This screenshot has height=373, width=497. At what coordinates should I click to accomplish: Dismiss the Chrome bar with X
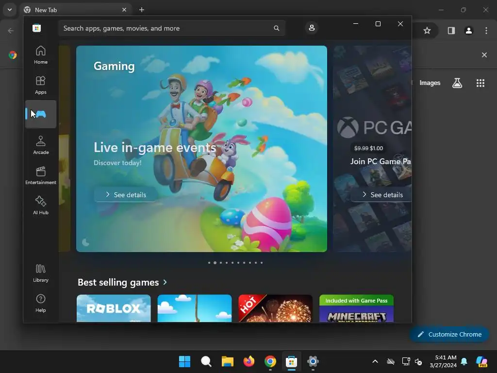coord(484,55)
